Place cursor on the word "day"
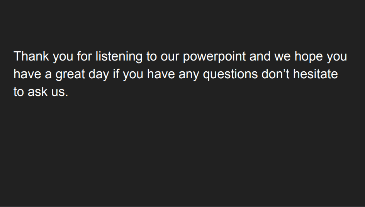365x207 pixels. (99, 75)
